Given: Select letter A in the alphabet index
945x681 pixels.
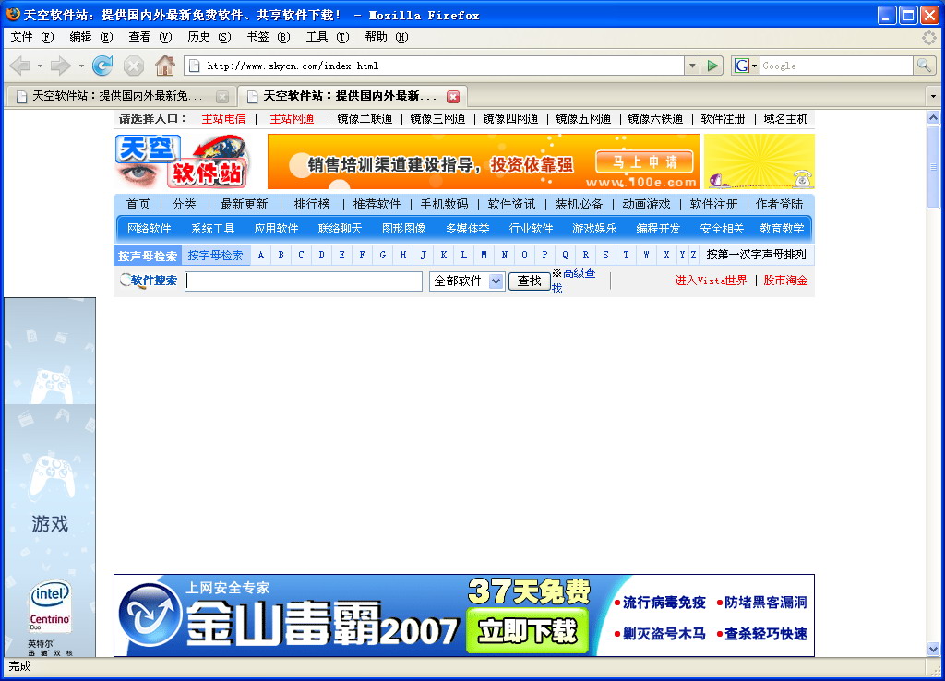Looking at the screenshot, I should (x=261, y=255).
